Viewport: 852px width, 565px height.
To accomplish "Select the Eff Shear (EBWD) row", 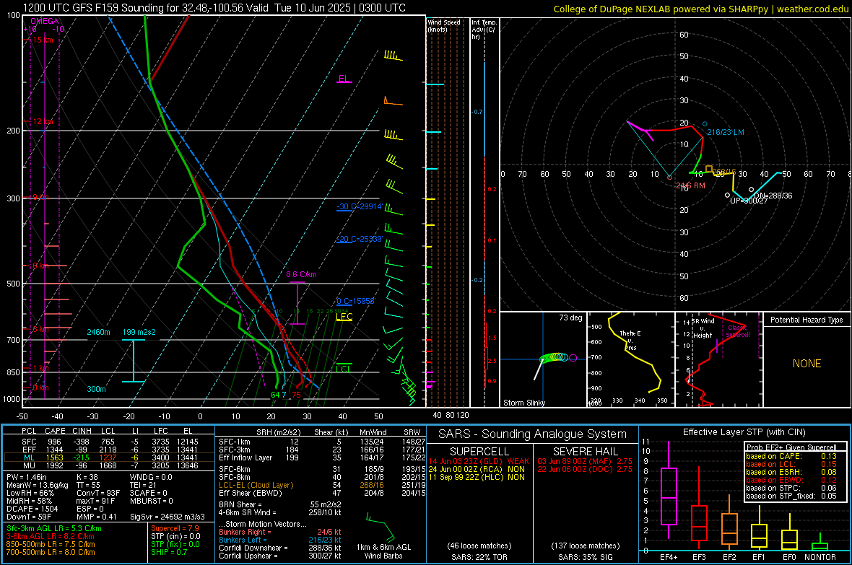I will coord(322,493).
